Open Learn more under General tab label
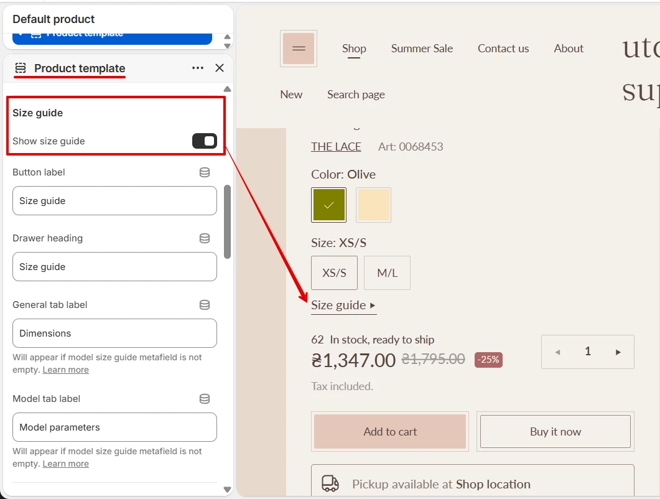The width and height of the screenshot is (660, 499). point(66,370)
